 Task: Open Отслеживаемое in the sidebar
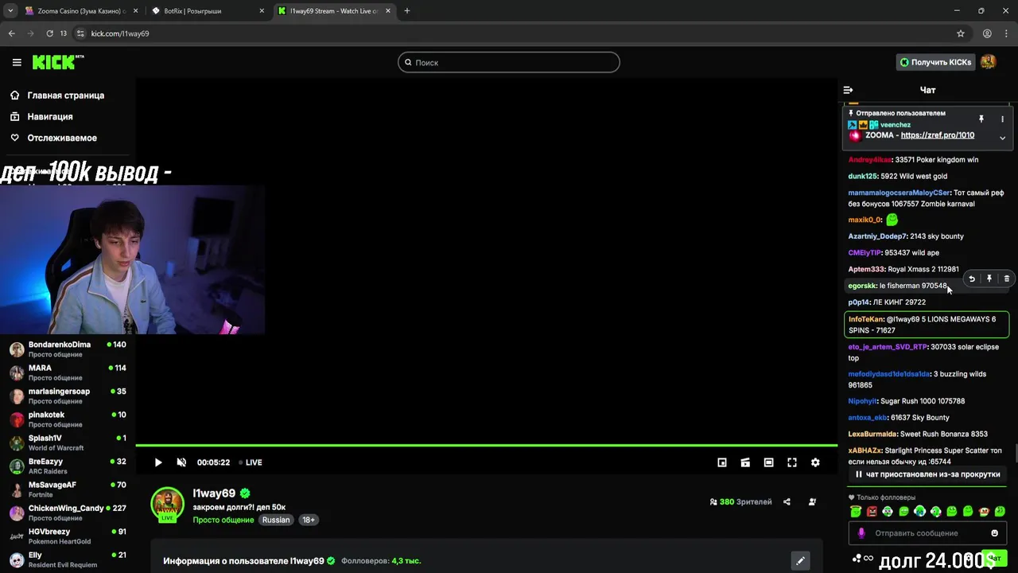[x=62, y=138]
